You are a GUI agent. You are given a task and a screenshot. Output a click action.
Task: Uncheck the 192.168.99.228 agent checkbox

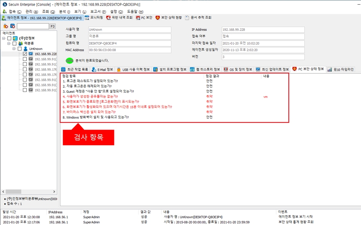point(25,54)
